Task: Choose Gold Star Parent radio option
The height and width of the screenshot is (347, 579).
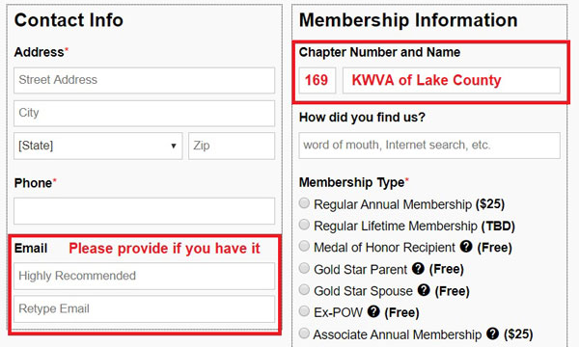Action: pos(304,268)
